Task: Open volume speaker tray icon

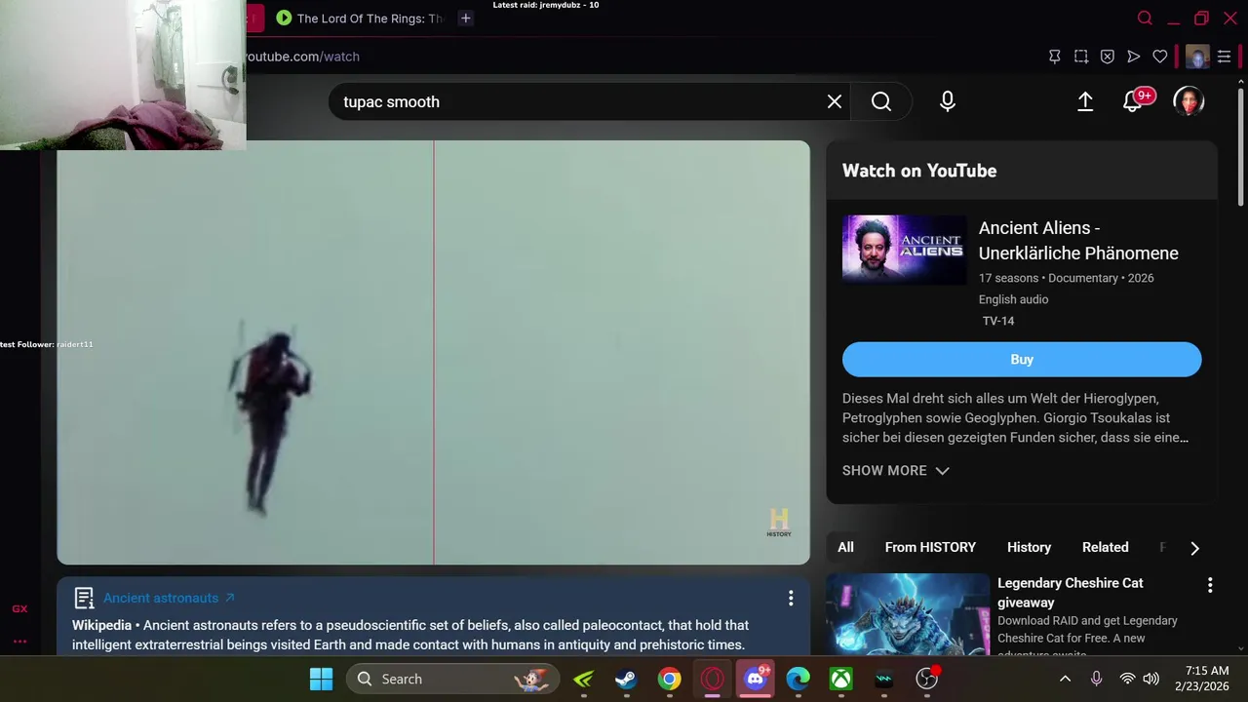Action: 1150,679
